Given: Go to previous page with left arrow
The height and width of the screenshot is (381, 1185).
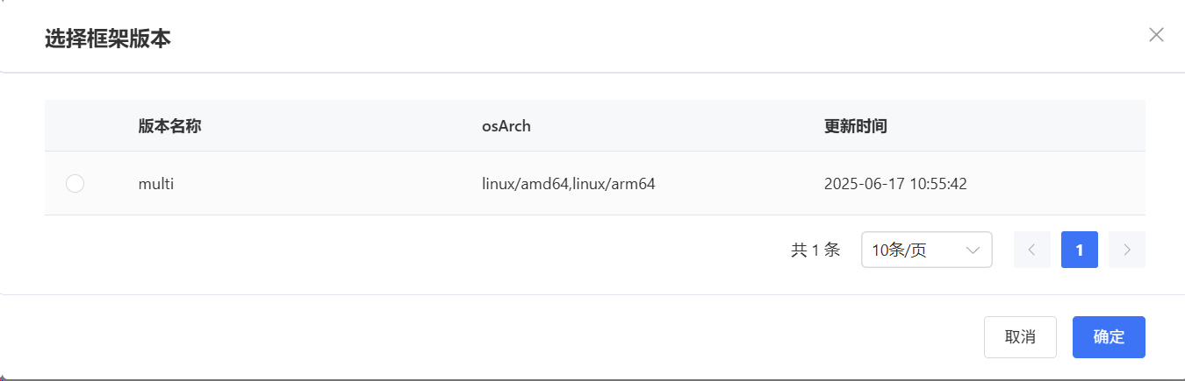Looking at the screenshot, I should 1031,250.
